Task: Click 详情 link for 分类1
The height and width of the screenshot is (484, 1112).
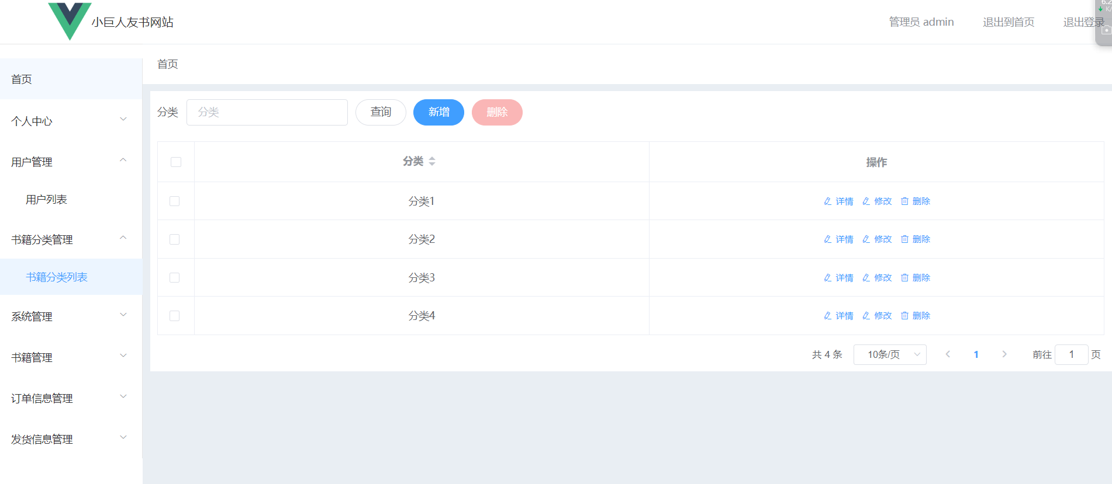Action: [x=844, y=201]
